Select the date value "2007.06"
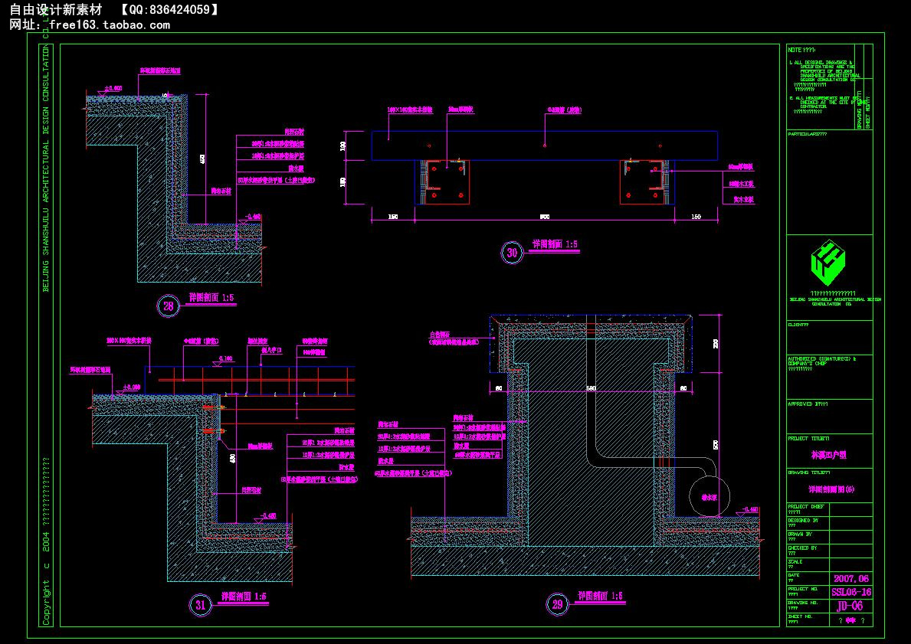Image resolution: width=911 pixels, height=644 pixels. click(x=851, y=578)
